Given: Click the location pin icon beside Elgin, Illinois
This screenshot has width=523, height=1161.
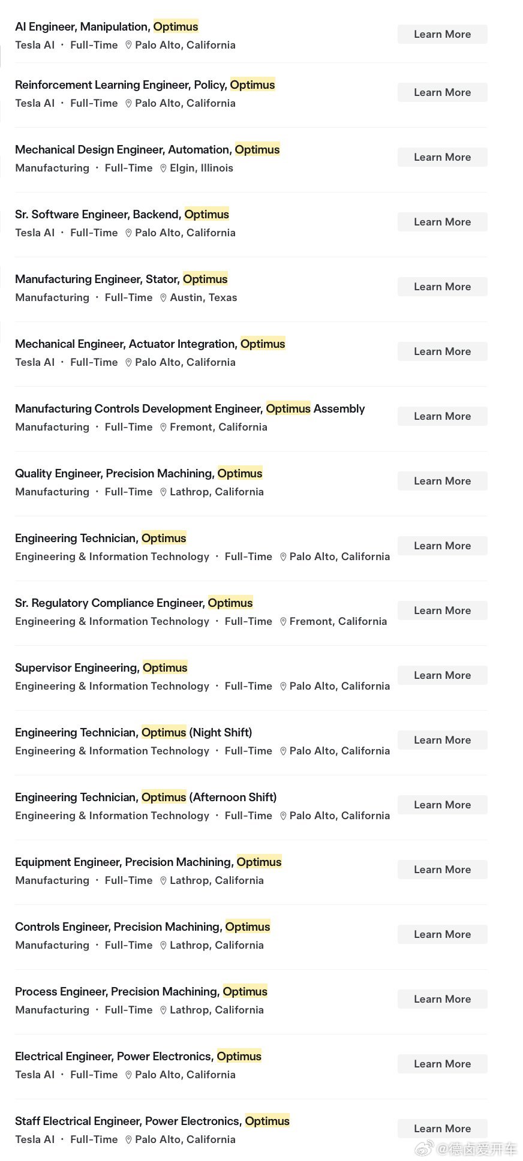Looking at the screenshot, I should tap(163, 169).
